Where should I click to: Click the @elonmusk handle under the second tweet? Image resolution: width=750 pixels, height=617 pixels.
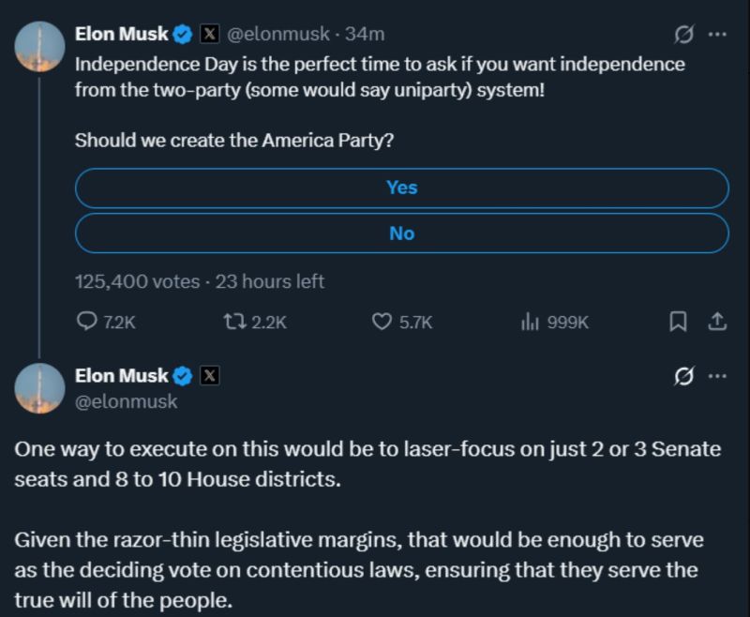126,401
